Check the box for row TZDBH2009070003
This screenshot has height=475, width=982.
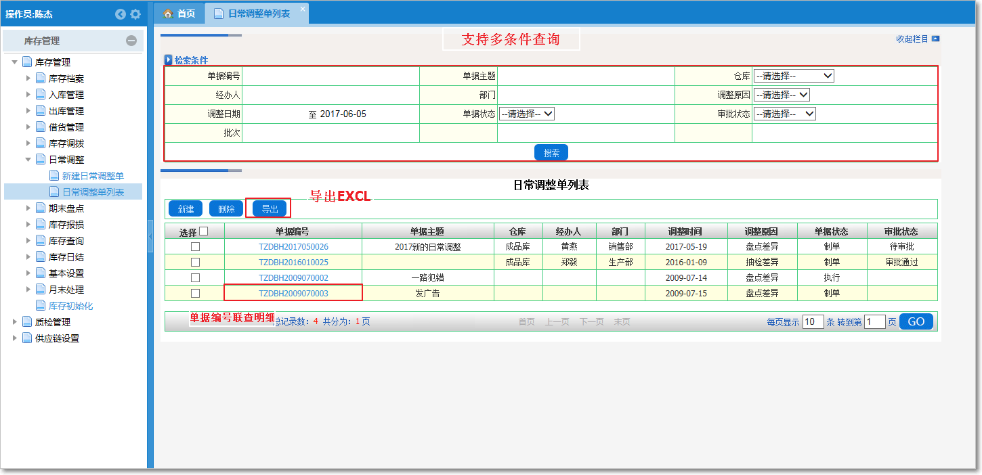tap(195, 294)
